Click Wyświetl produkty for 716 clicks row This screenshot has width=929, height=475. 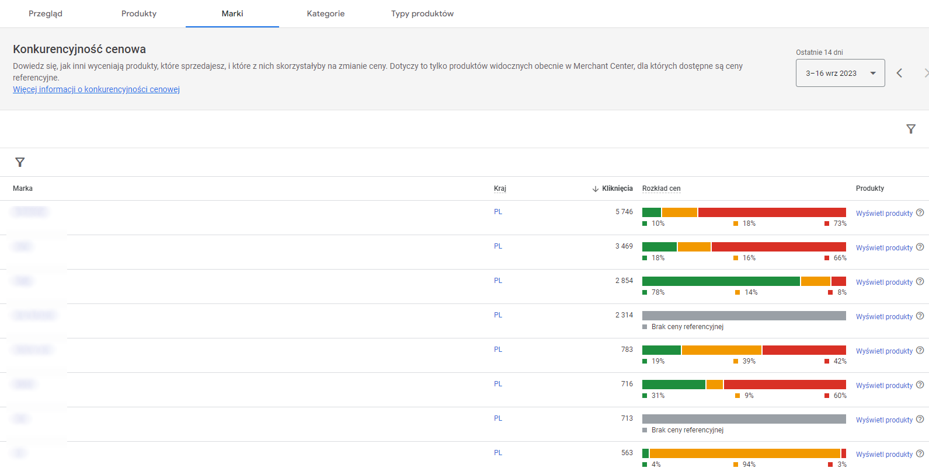click(x=884, y=386)
